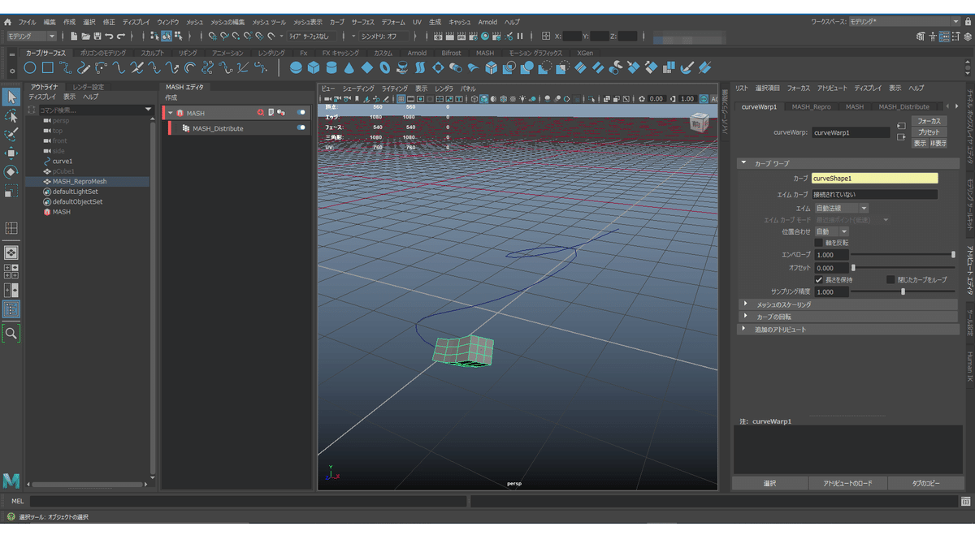Click the script editor icon at bottom right
The height and width of the screenshot is (548, 975).
(966, 502)
